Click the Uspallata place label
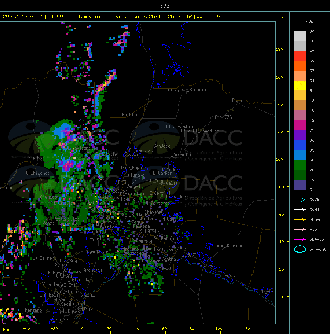The height and width of the screenshot is (334, 330). (x=37, y=158)
